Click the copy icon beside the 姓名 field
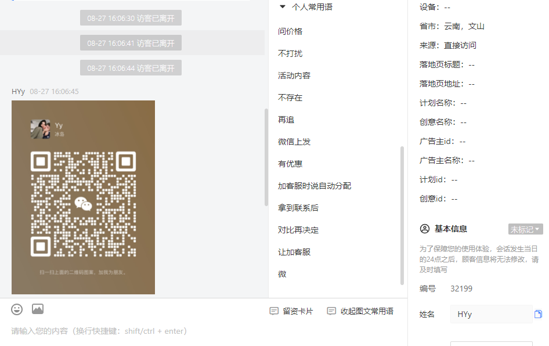The image size is (549, 346). click(x=538, y=314)
